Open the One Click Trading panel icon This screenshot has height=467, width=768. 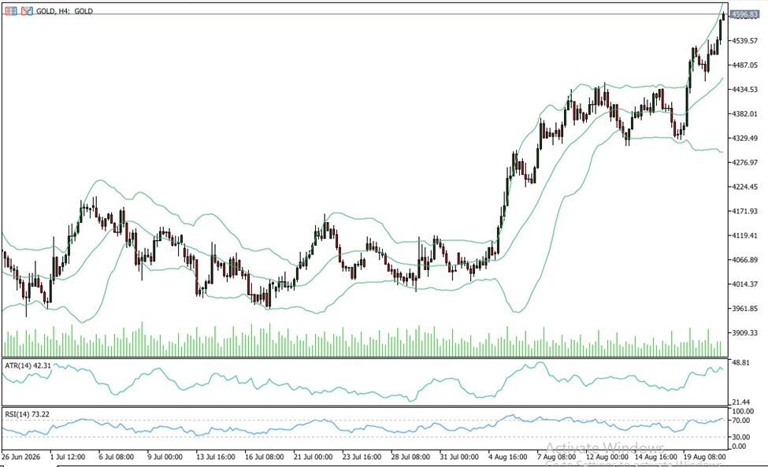point(11,11)
